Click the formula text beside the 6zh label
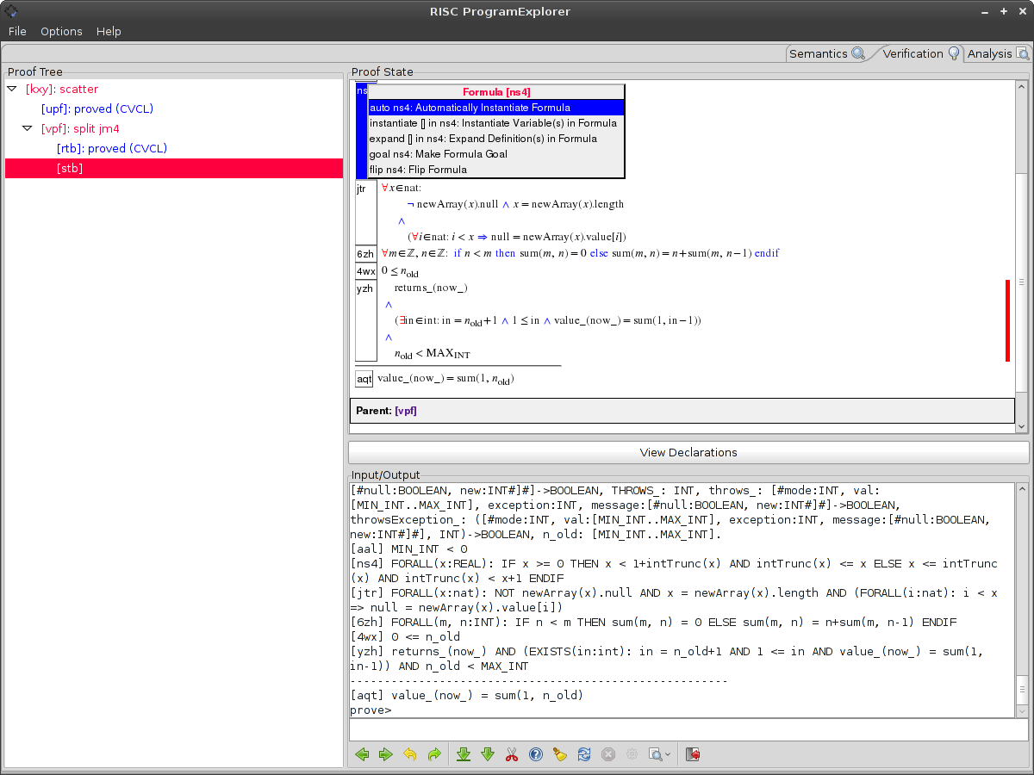This screenshot has width=1034, height=775. [x=580, y=254]
